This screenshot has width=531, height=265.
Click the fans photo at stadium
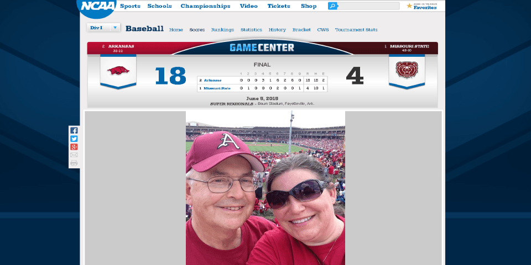[265, 188]
